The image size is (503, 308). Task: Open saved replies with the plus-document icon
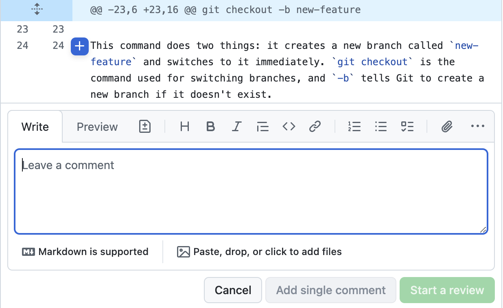tap(144, 127)
